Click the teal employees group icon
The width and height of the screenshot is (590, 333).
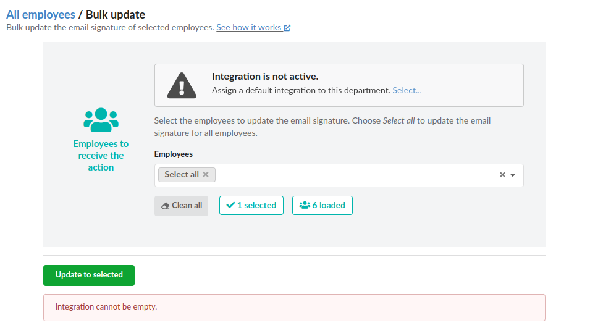pyautogui.click(x=101, y=120)
